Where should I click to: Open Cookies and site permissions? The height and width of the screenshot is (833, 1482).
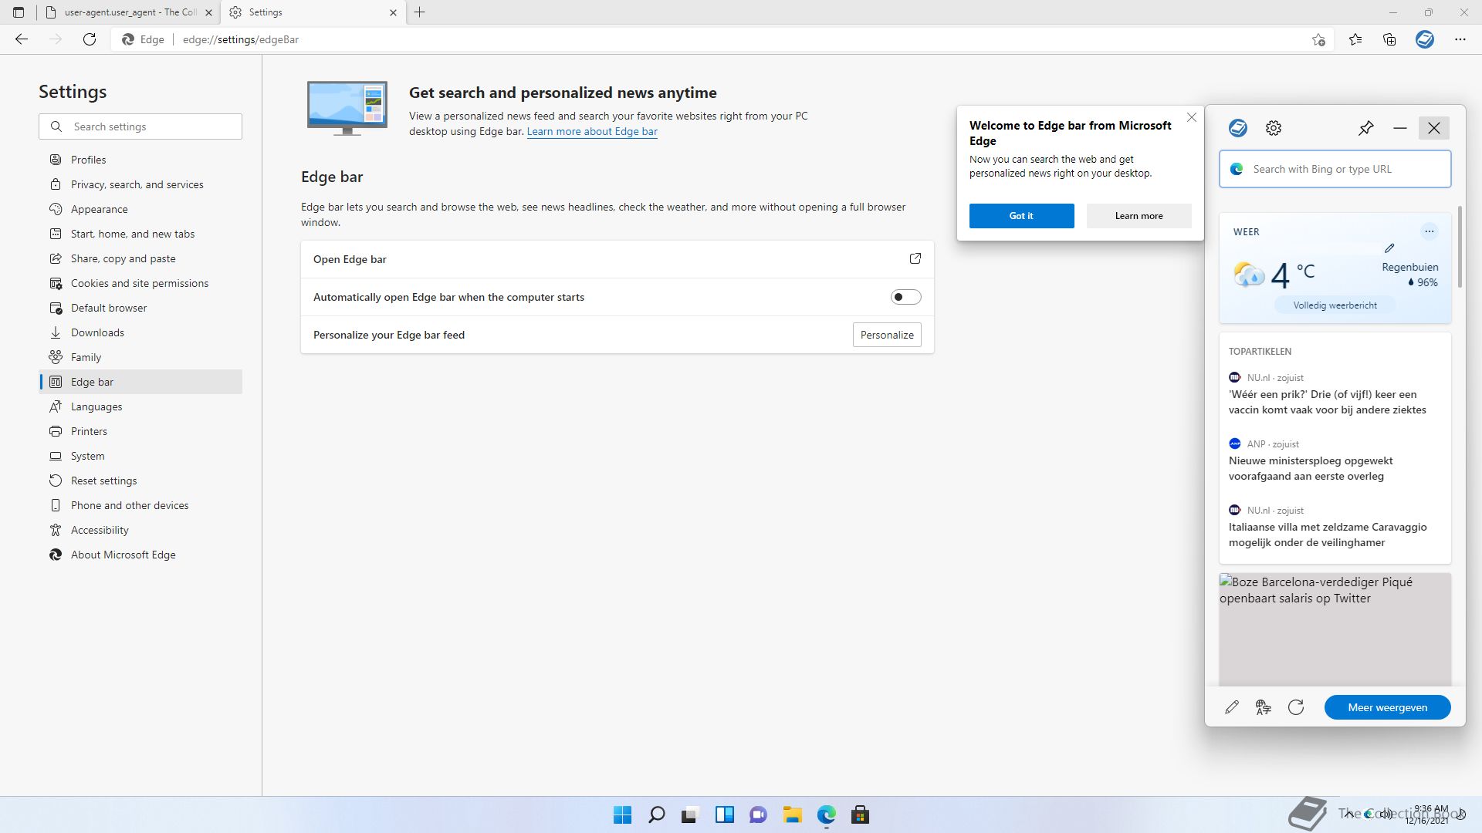[x=140, y=283]
